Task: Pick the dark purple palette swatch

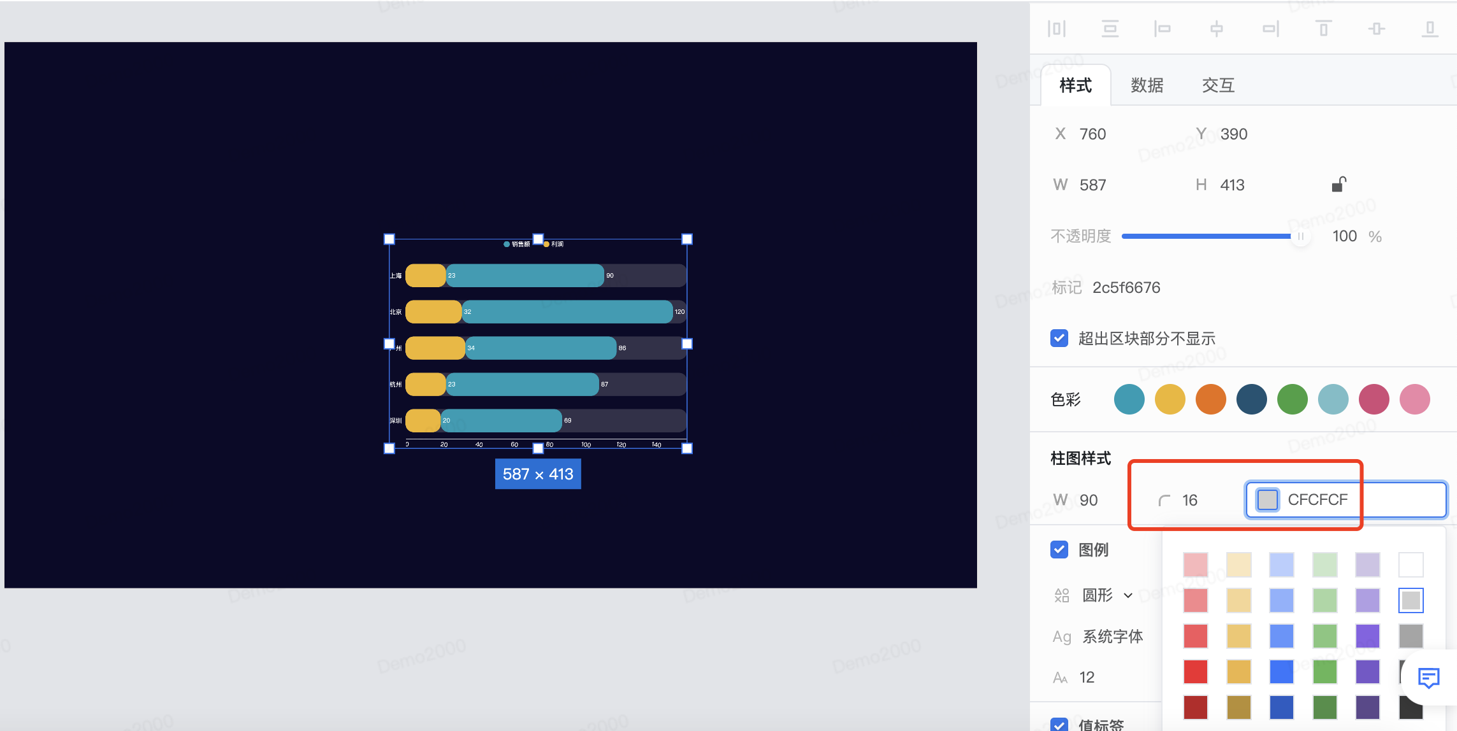Action: pyautogui.click(x=1368, y=707)
